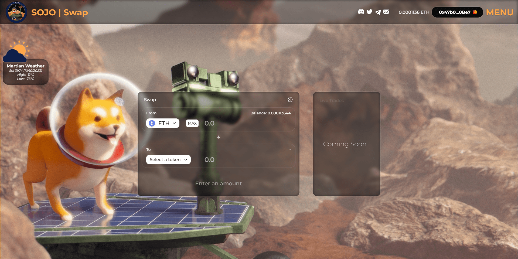This screenshot has height=259, width=518.
Task: Click the swap direction arrow
Action: click(x=219, y=137)
